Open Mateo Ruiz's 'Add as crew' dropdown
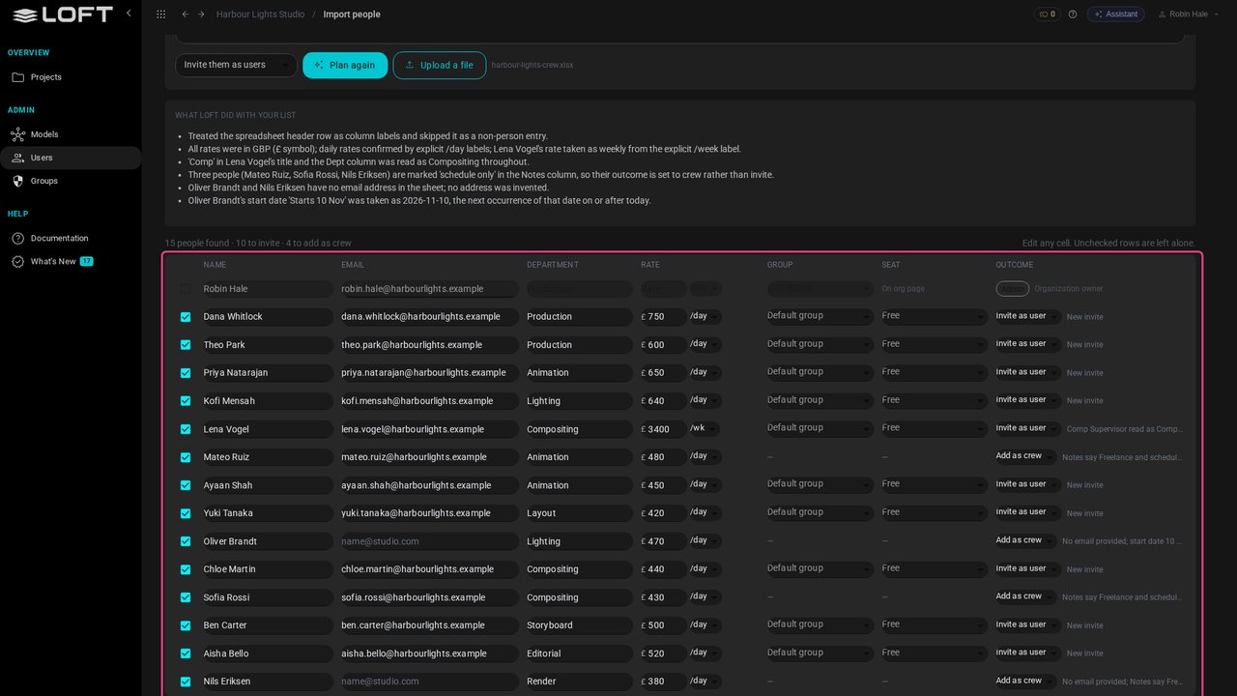1237x696 pixels. coord(1025,456)
